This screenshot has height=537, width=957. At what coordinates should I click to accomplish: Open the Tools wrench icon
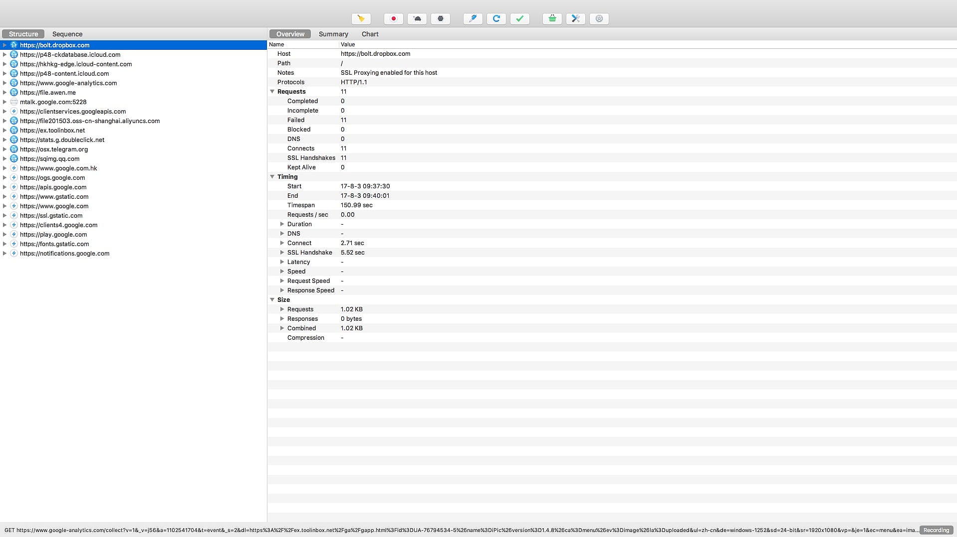click(575, 19)
